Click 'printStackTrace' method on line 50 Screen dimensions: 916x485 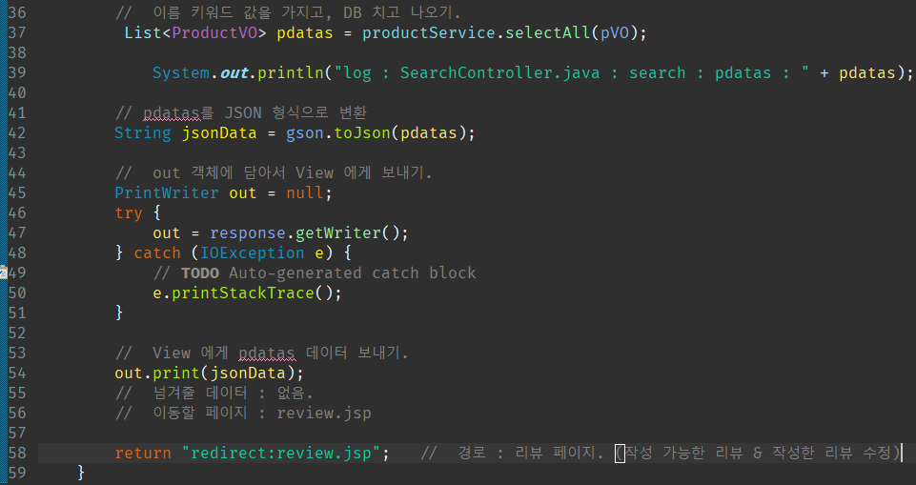(x=243, y=293)
